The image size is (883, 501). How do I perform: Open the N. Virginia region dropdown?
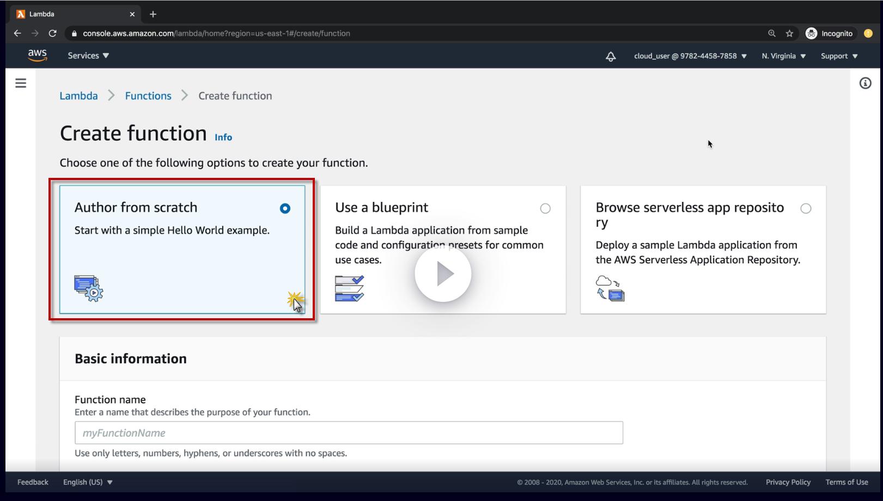784,56
